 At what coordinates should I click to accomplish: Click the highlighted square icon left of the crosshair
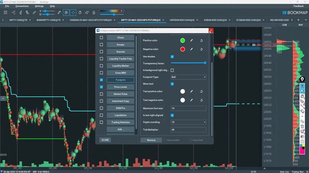[66, 12]
